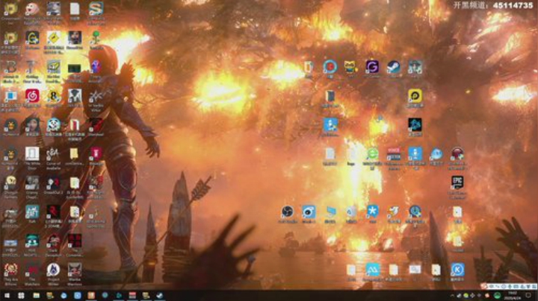
Task: Select the red shield desktop icon
Action: [96, 154]
